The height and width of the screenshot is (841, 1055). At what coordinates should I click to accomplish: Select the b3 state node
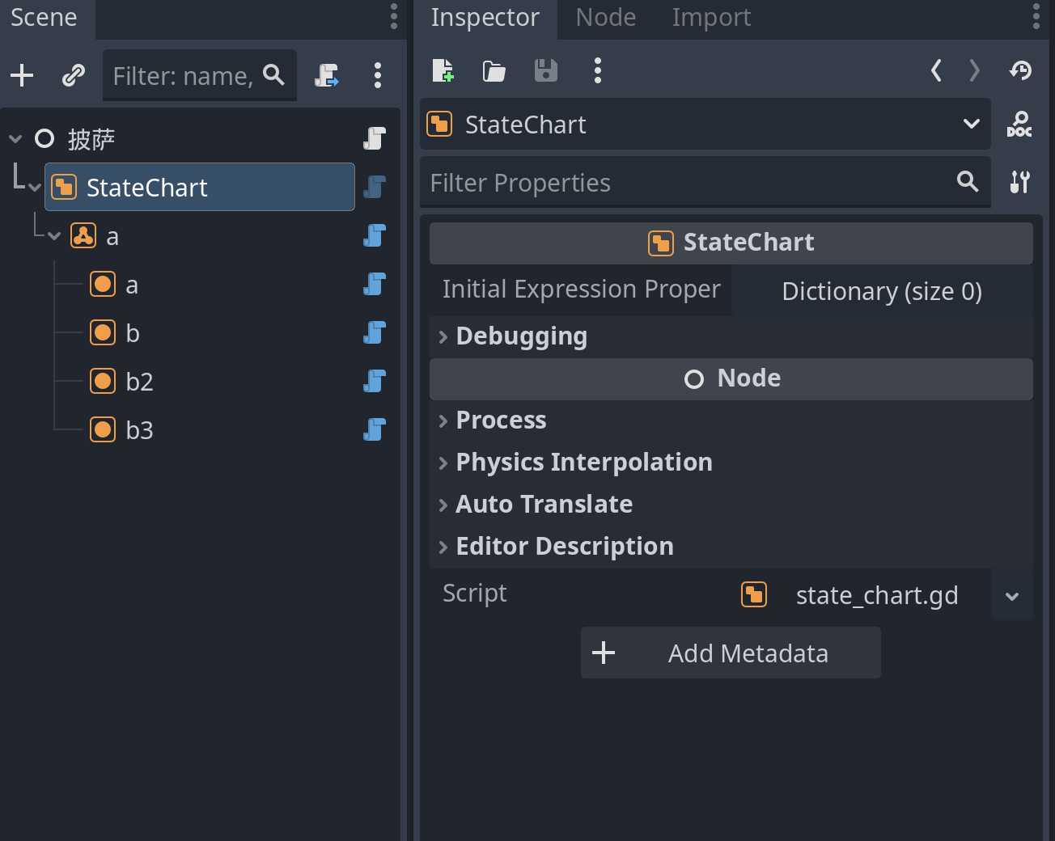(138, 430)
